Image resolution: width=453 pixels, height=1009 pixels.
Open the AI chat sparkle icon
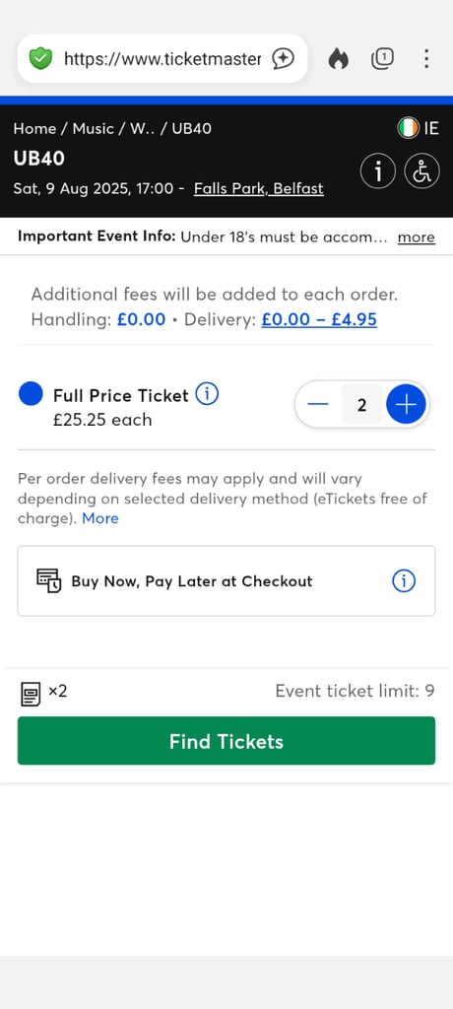click(283, 59)
